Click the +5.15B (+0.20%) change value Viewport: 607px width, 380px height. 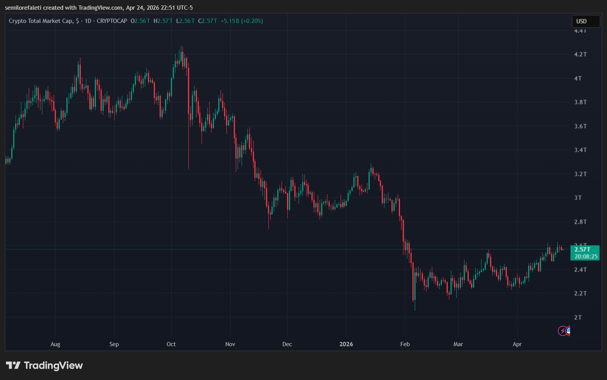(242, 21)
